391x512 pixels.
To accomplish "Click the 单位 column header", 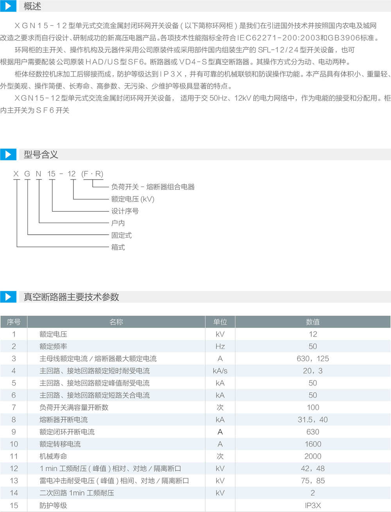I will click(x=220, y=322).
